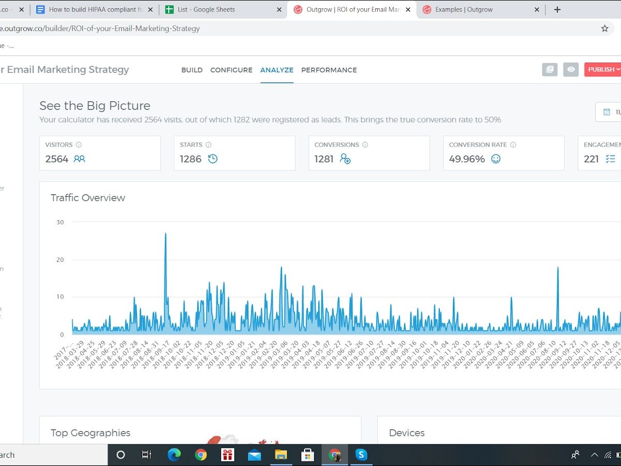The width and height of the screenshot is (621, 466).
Task: Click the document icon beside the preview eye
Action: [550, 70]
